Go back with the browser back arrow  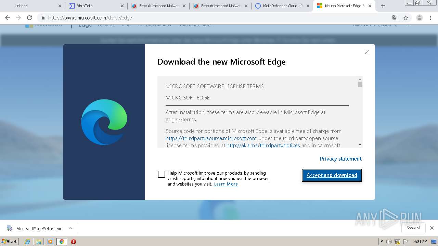[x=8, y=18]
